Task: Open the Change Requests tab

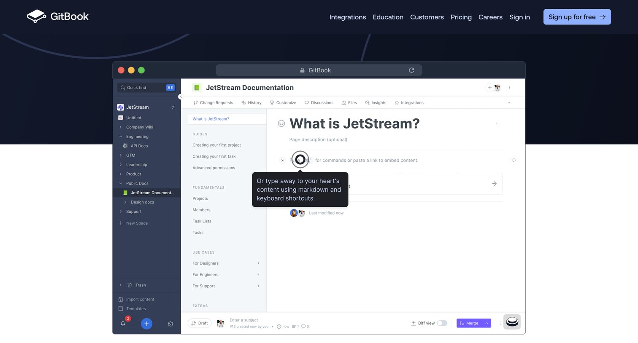Action: point(213,103)
